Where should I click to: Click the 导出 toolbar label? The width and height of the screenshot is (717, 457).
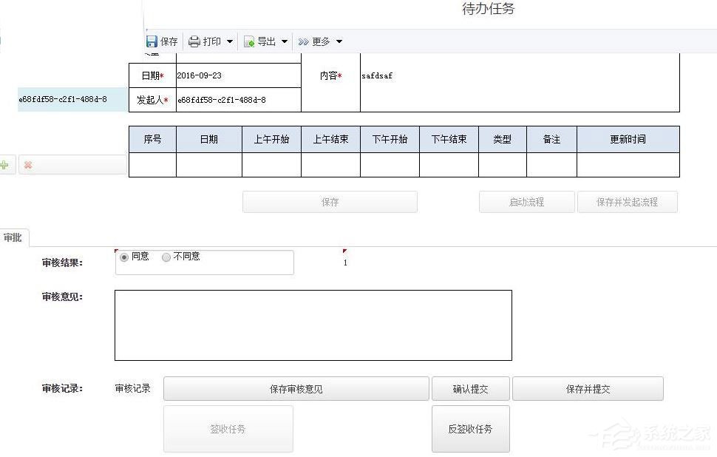click(x=267, y=41)
